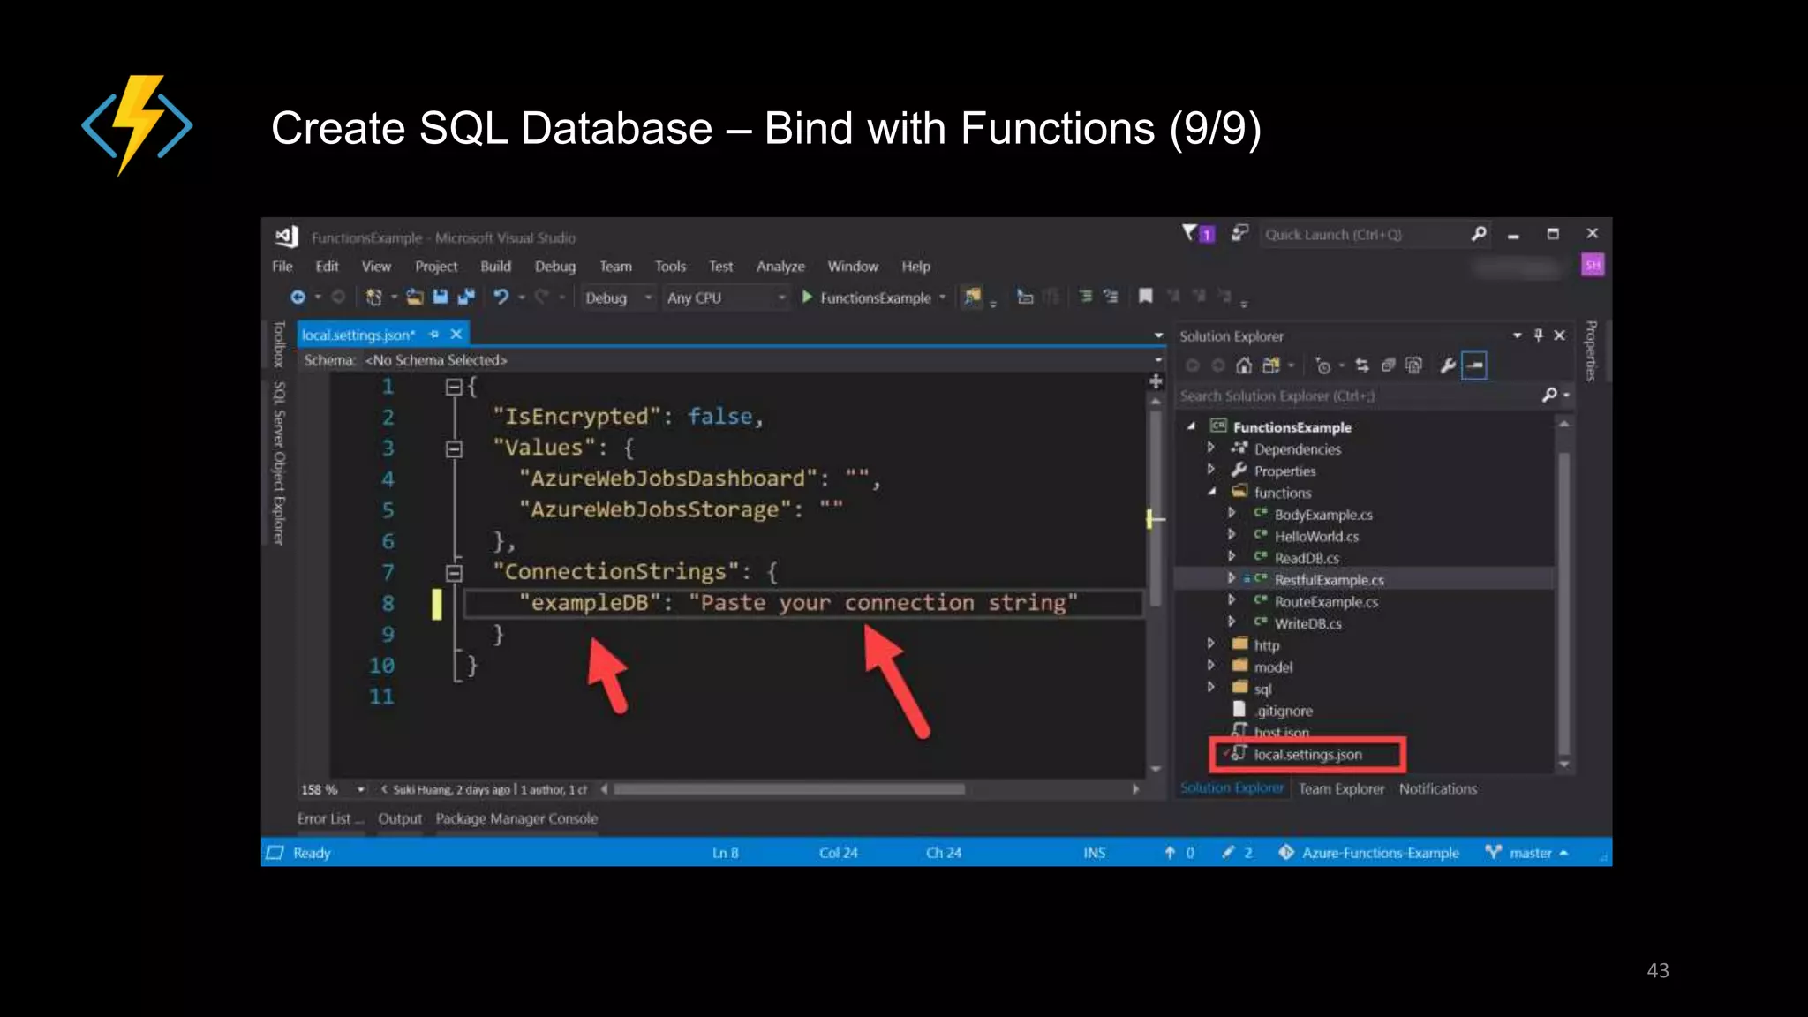
Task: Click Azure-Functions-Example repository in status bar
Action: pos(1370,852)
